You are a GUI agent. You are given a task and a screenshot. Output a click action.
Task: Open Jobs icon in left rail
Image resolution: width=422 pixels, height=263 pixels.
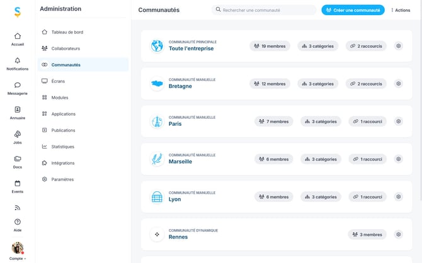pyautogui.click(x=18, y=134)
